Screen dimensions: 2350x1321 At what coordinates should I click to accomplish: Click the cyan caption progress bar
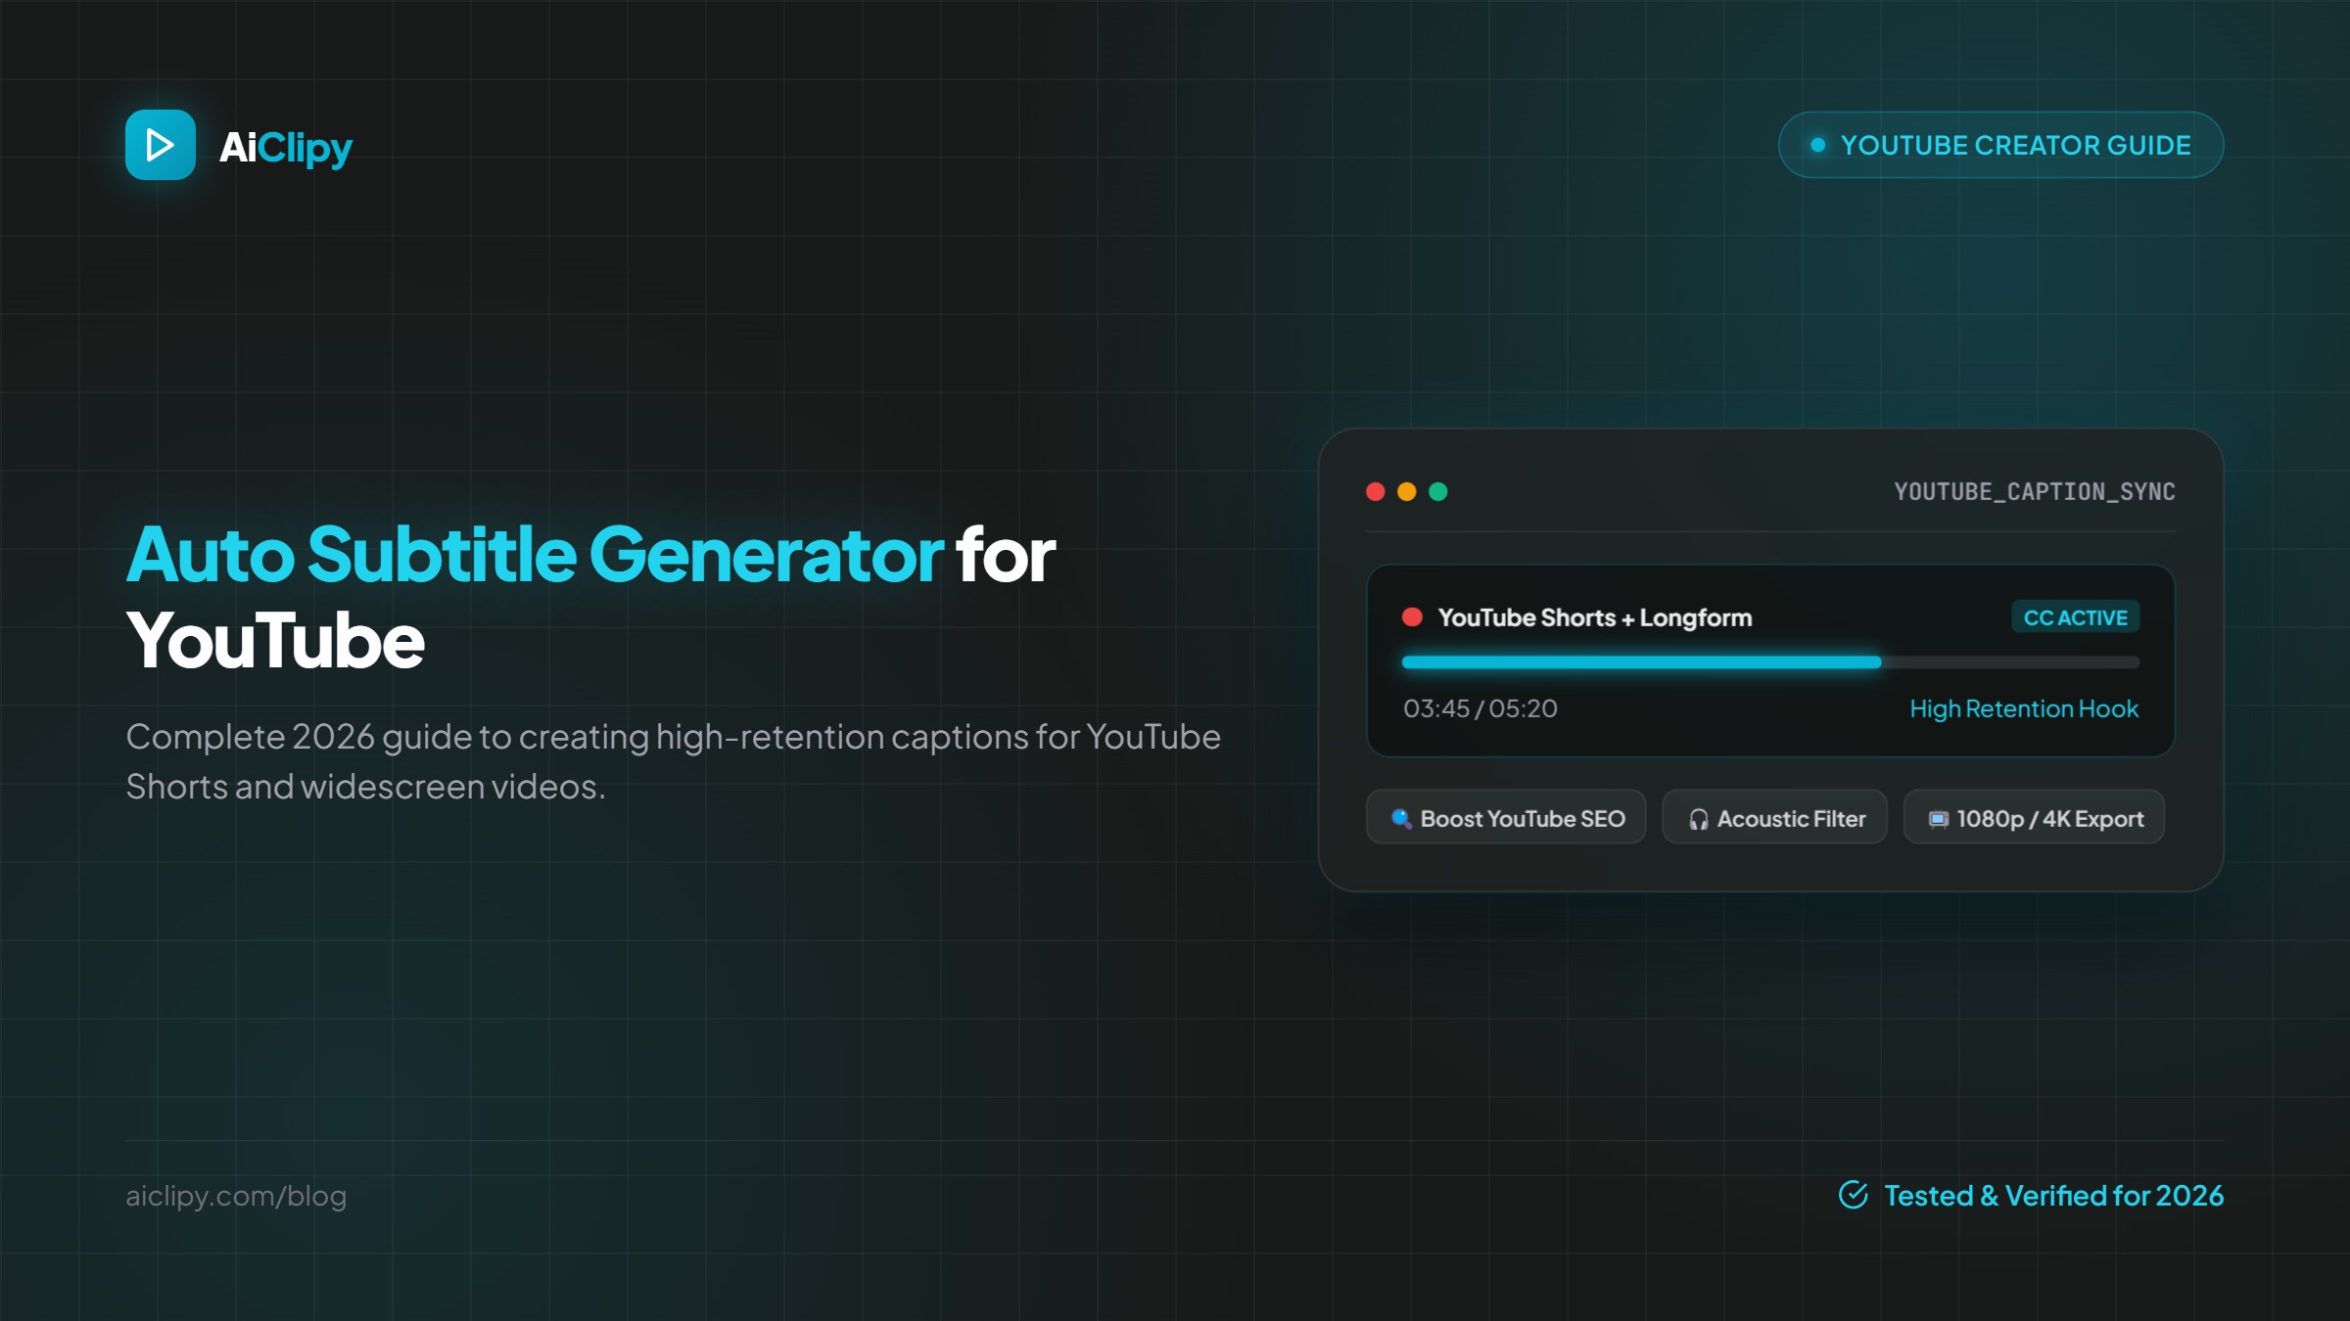[1641, 662]
